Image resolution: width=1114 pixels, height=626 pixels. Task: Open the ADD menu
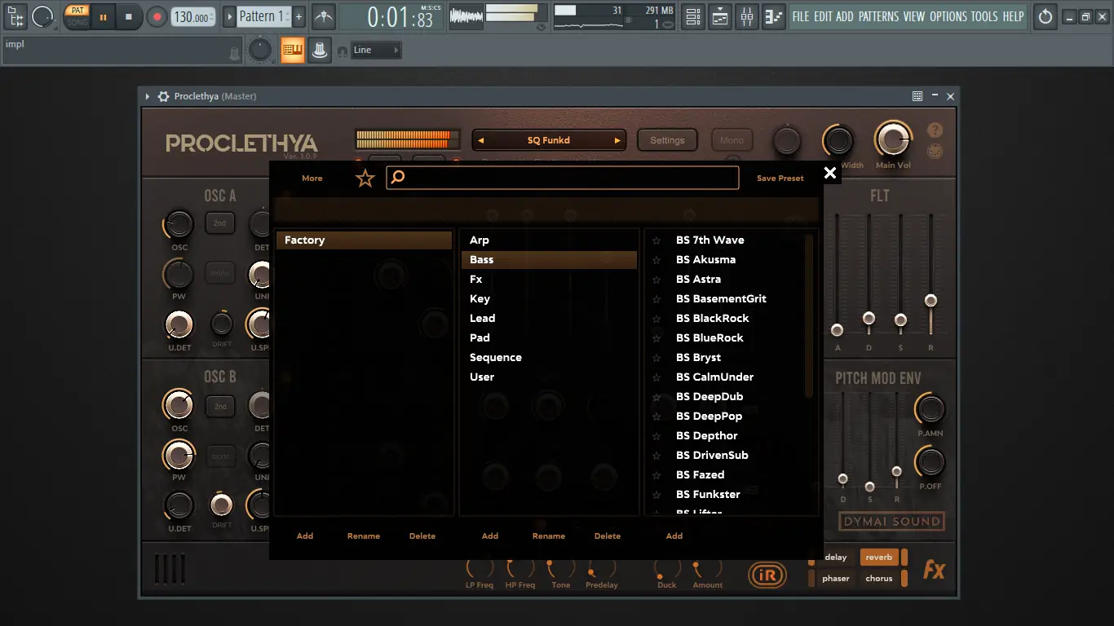845,16
